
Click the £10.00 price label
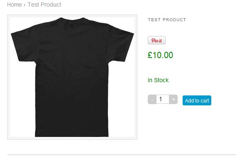pos(160,55)
